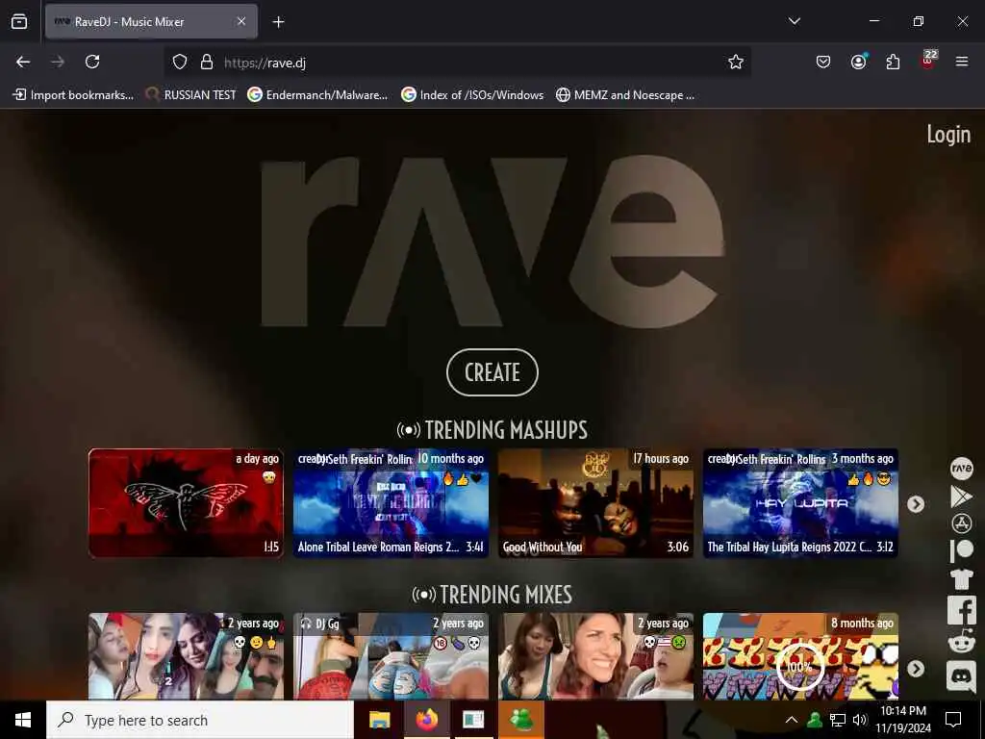This screenshot has width=985, height=739.
Task: Open the Firefox View icon
Action: pyautogui.click(x=19, y=21)
